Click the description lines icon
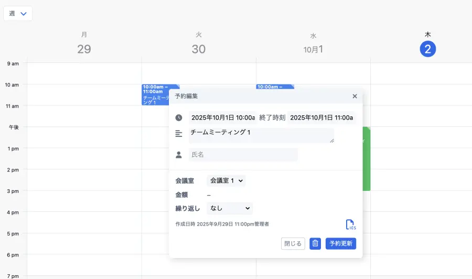Screen dimensions: 472x279 (179, 134)
